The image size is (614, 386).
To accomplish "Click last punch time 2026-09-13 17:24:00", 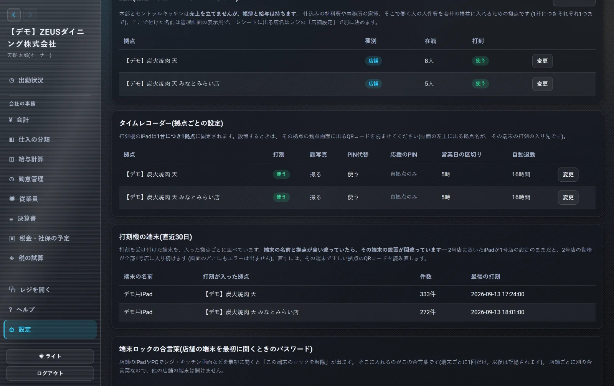I will (497, 294).
